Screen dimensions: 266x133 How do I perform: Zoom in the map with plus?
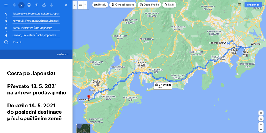(261, 124)
